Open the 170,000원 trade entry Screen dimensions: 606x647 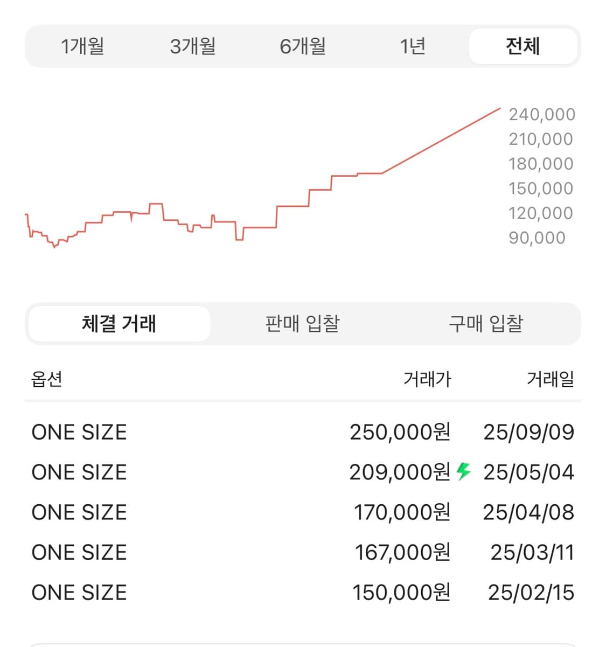point(401,512)
